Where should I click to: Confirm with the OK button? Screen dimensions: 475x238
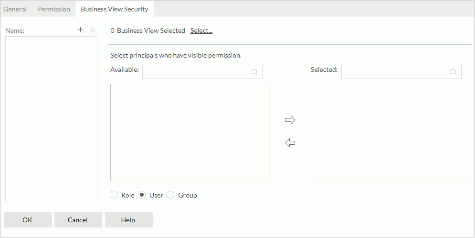click(28, 219)
